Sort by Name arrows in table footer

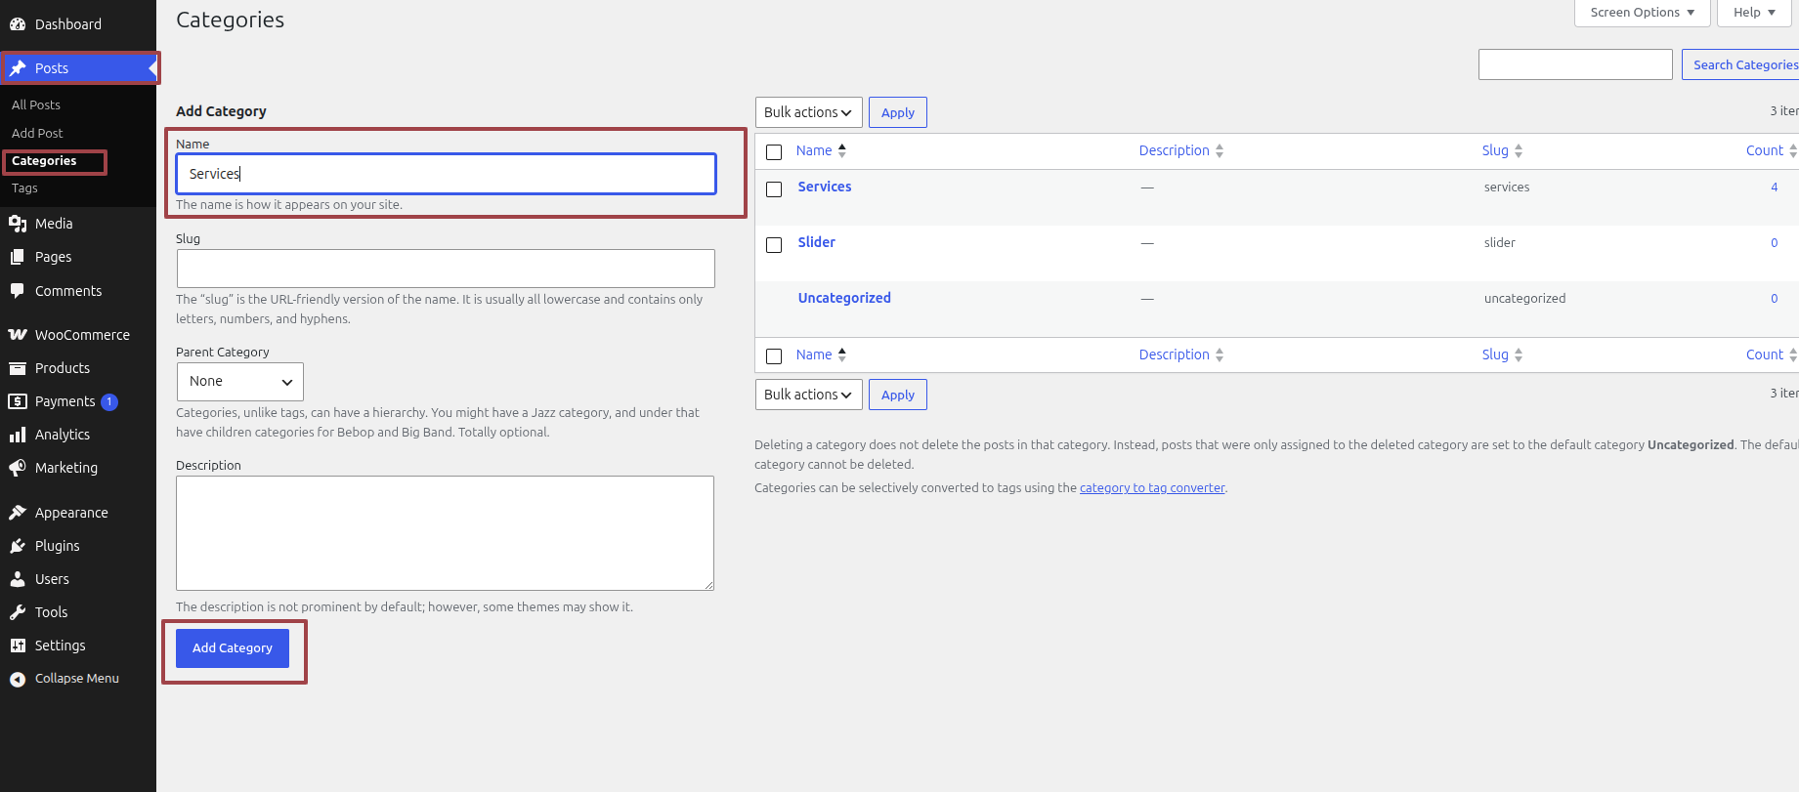842,354
